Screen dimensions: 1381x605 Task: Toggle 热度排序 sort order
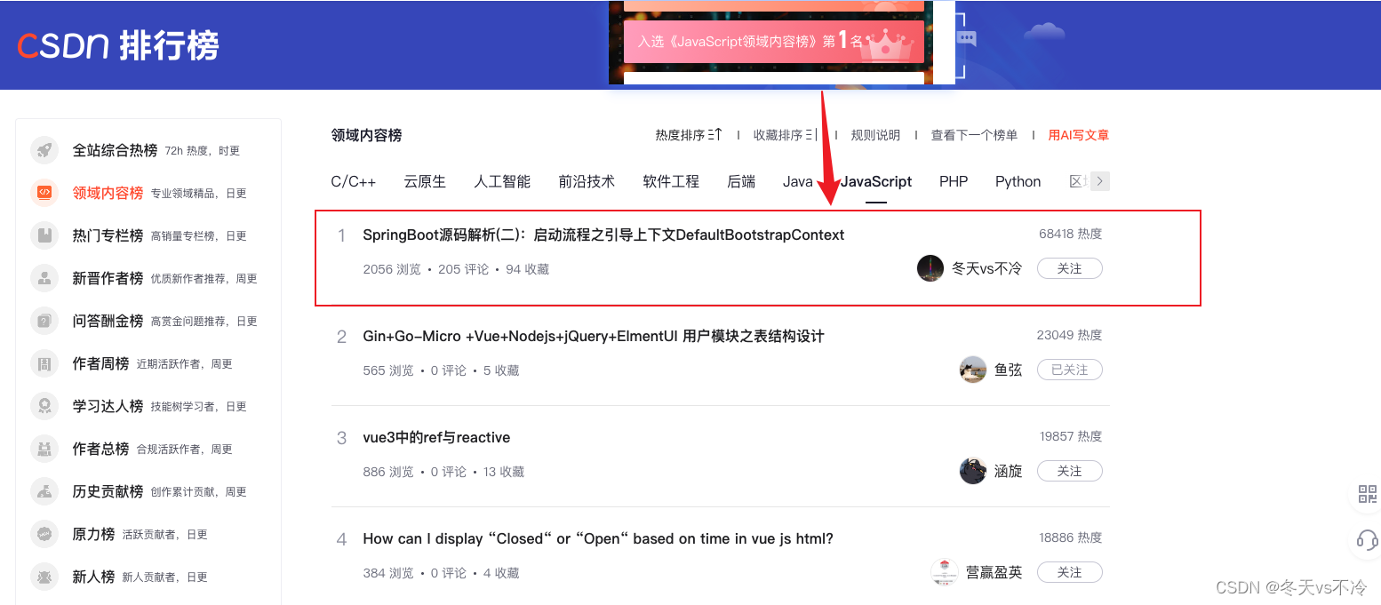click(x=689, y=135)
